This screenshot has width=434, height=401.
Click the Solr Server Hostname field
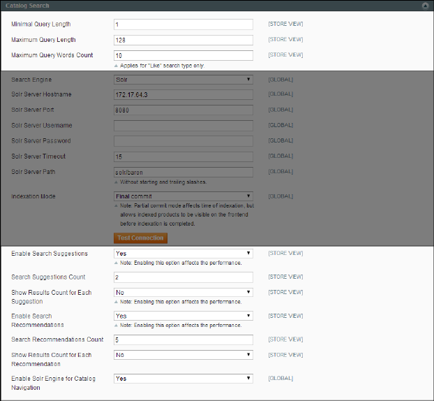pos(183,95)
